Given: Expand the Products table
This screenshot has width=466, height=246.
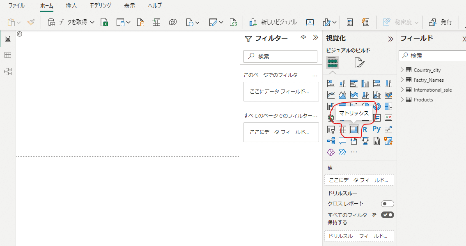Looking at the screenshot, I should click(402, 99).
